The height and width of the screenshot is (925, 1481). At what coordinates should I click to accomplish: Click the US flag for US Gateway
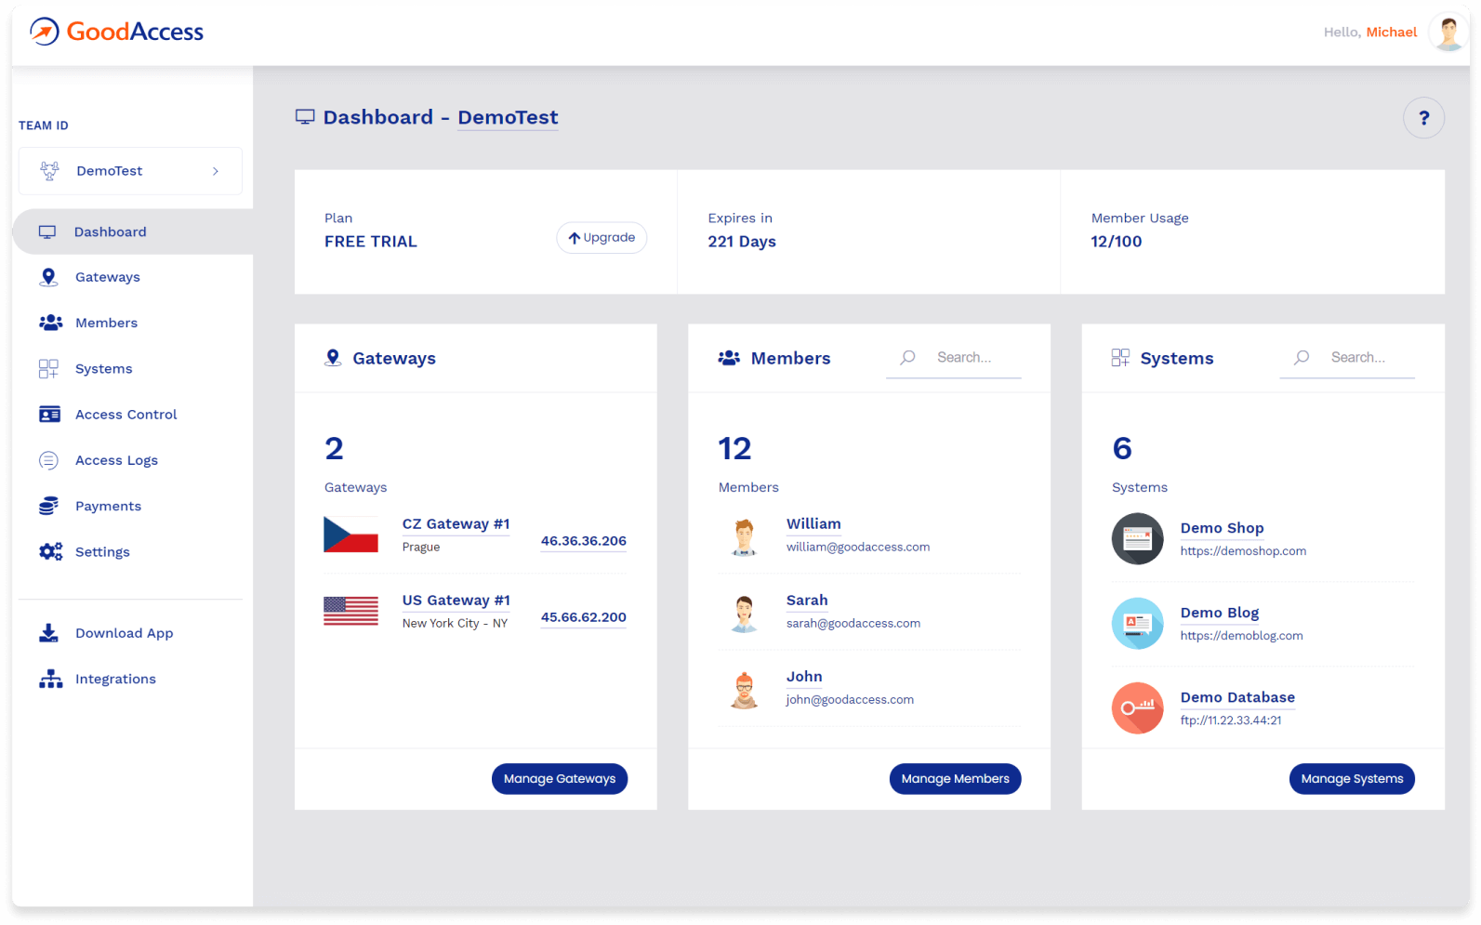click(350, 611)
